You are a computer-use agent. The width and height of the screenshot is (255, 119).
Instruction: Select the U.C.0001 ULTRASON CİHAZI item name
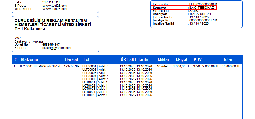coord(40,67)
